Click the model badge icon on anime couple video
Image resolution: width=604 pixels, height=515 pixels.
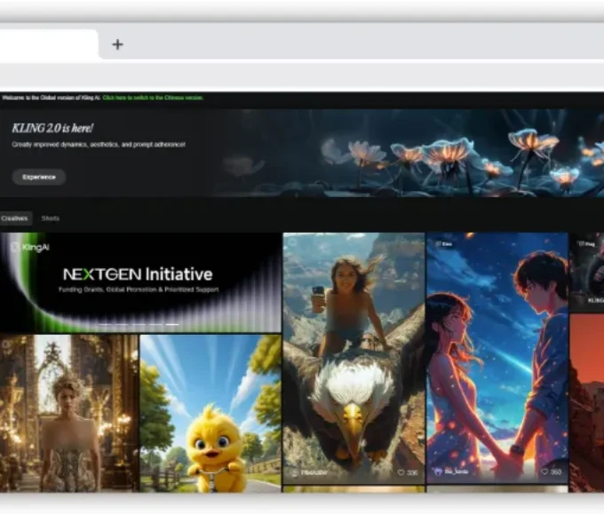pos(438,242)
